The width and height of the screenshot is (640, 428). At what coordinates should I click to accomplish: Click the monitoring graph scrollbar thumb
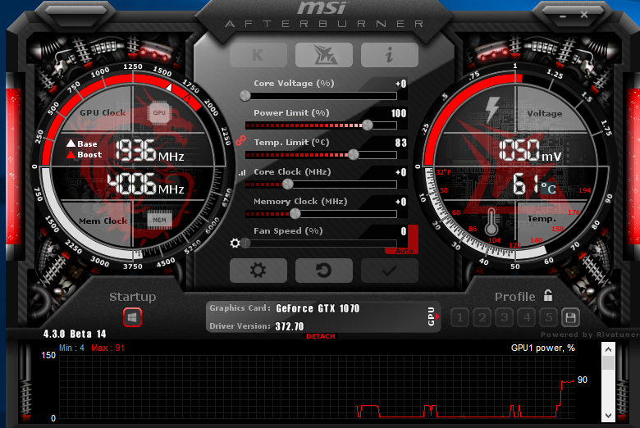pyautogui.click(x=608, y=362)
